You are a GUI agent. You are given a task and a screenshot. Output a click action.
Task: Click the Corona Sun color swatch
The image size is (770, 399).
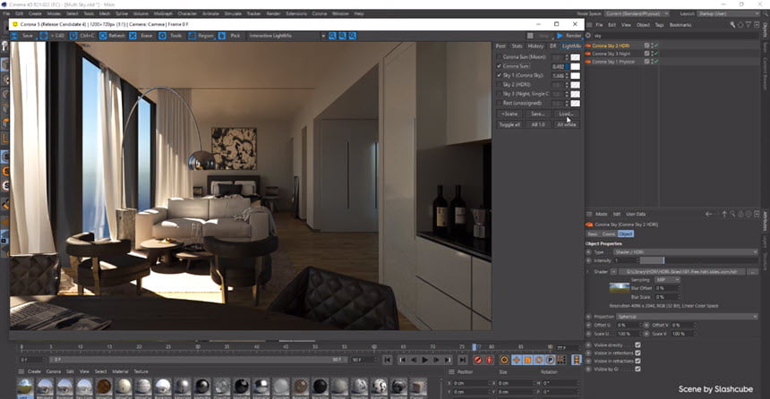(x=575, y=66)
